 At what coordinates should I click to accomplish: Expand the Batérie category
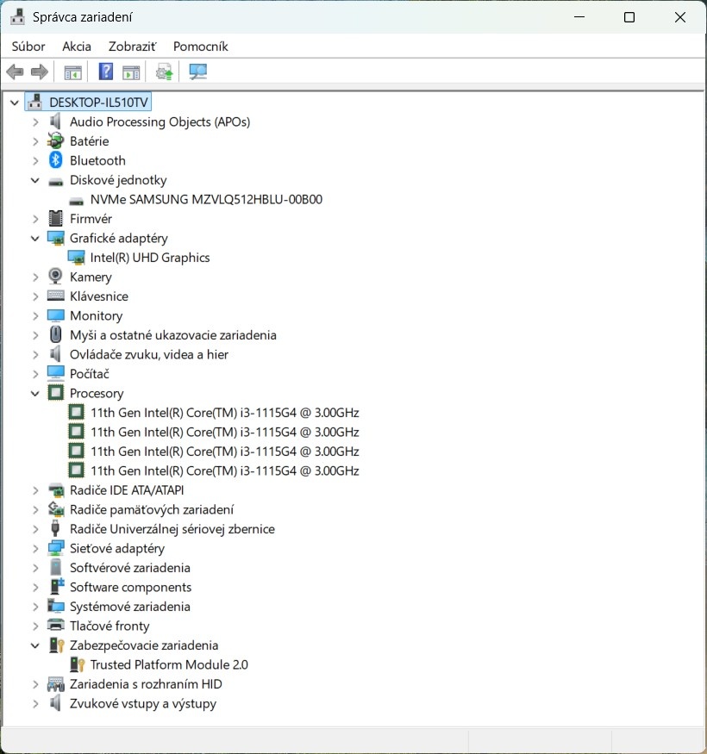[x=34, y=140]
